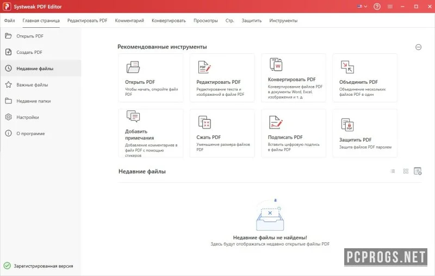Switch to the Защитить tab

pos(251,21)
